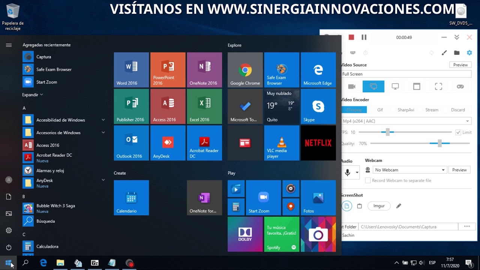Launch the Start Zoom tile
Screen dimensions: 480x270
point(264,198)
